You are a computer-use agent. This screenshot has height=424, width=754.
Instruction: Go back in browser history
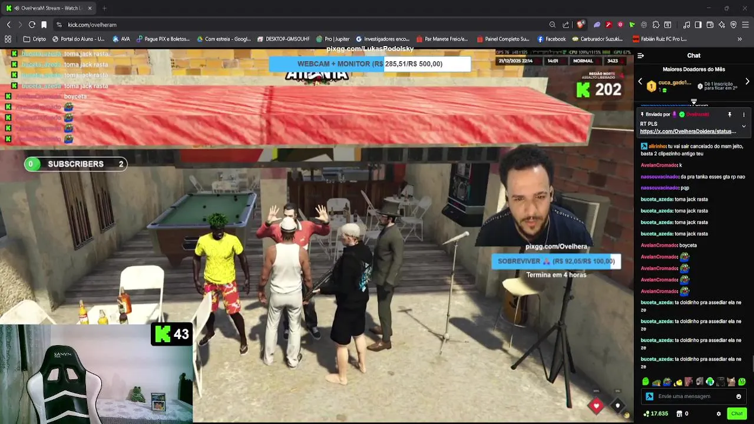coord(8,25)
